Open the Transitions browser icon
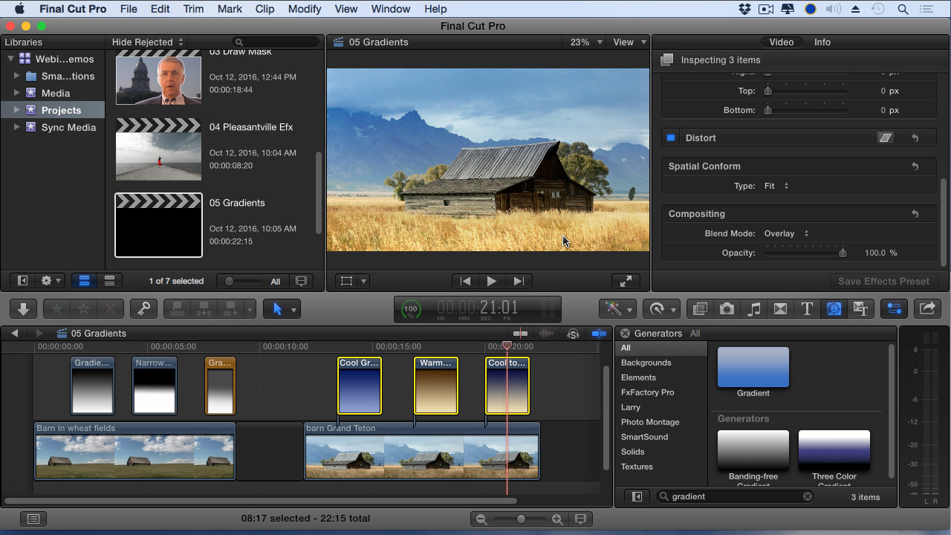The image size is (951, 535). tap(780, 309)
